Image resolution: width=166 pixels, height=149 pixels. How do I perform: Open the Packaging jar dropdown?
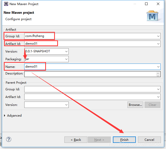66,59
